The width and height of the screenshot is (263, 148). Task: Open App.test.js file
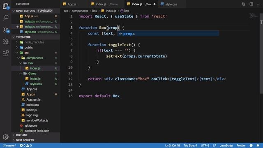coord(36,99)
